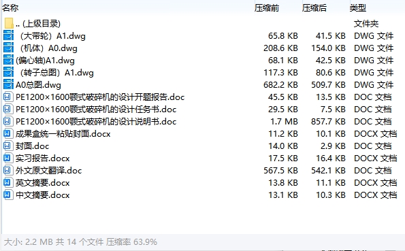Click the DWG icon for （转子总图）A1.dwg
This screenshot has height=251, width=405.
(x=8, y=72)
